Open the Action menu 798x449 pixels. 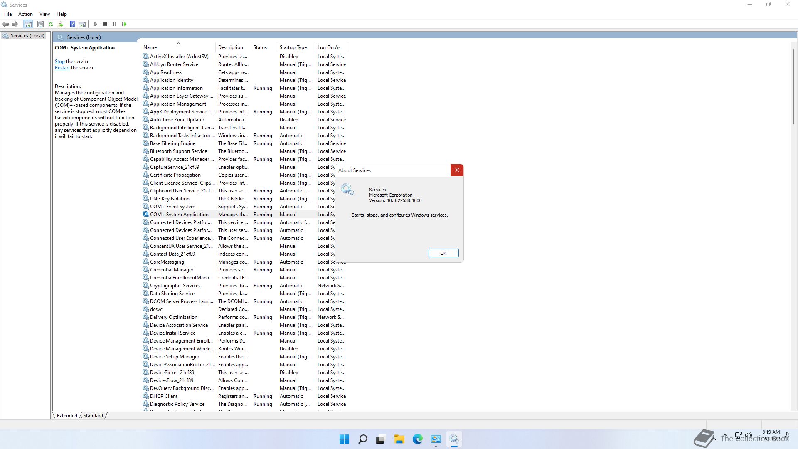pos(25,14)
